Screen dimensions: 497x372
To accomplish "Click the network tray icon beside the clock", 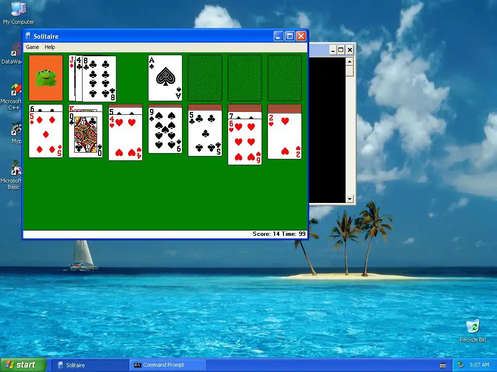I will click(461, 365).
